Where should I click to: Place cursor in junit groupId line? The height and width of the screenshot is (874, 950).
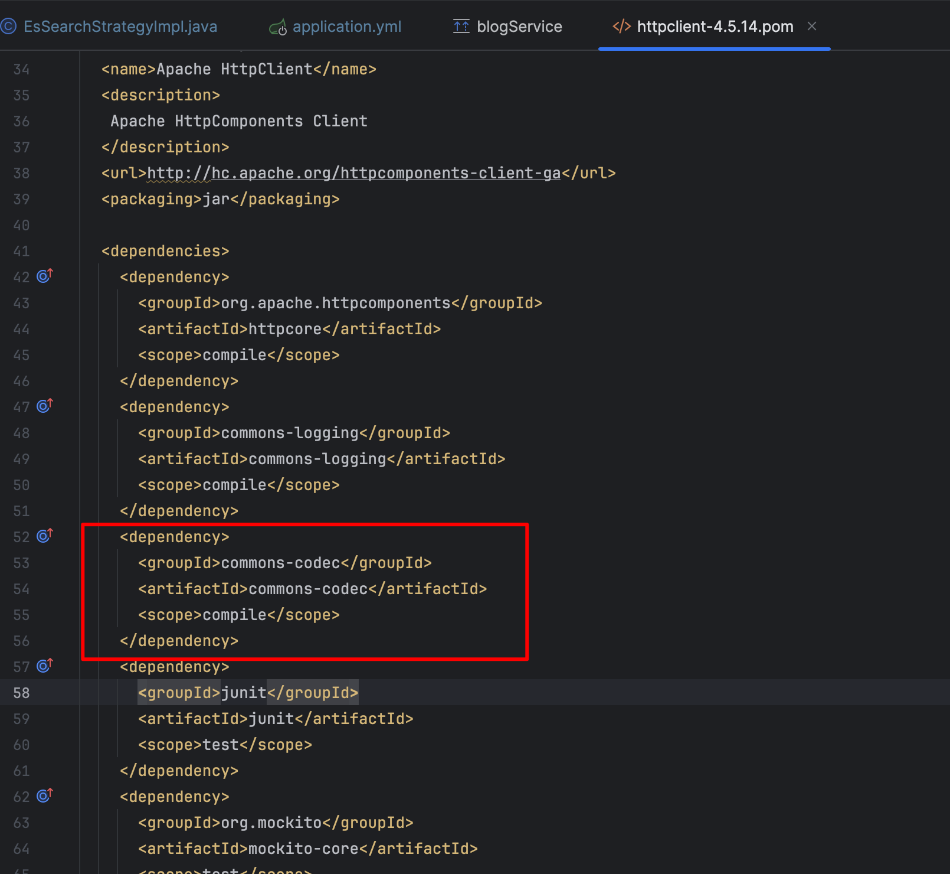pyautogui.click(x=248, y=693)
